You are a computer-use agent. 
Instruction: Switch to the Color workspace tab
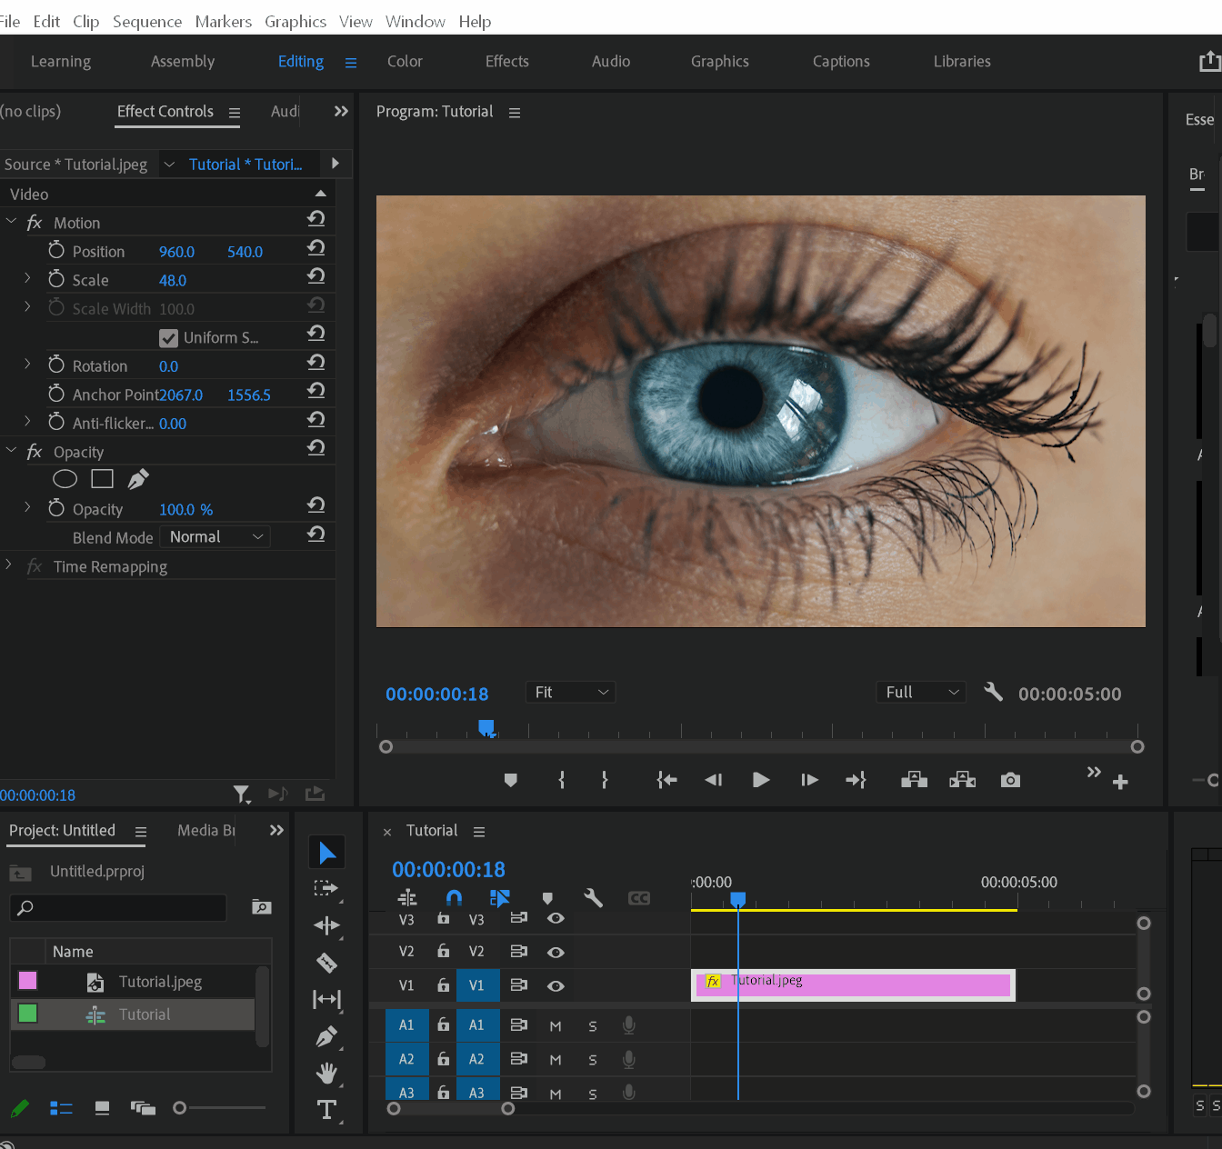[x=405, y=61]
